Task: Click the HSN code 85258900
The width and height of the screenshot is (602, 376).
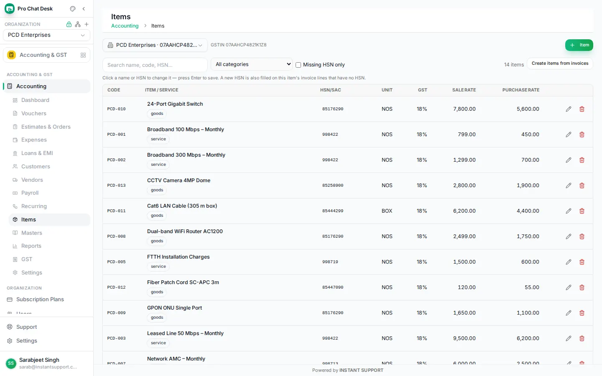Action: [333, 185]
